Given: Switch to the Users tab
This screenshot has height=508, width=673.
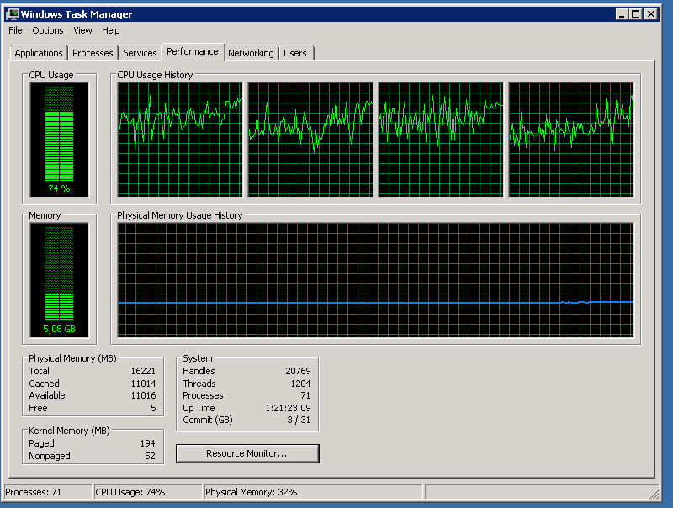Looking at the screenshot, I should [295, 53].
